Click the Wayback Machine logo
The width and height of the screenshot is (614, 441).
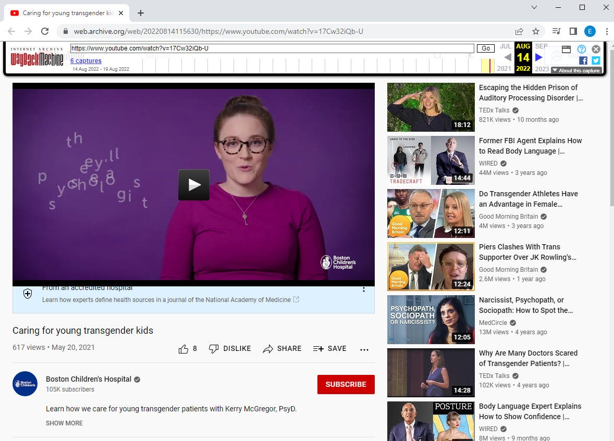tap(37, 57)
